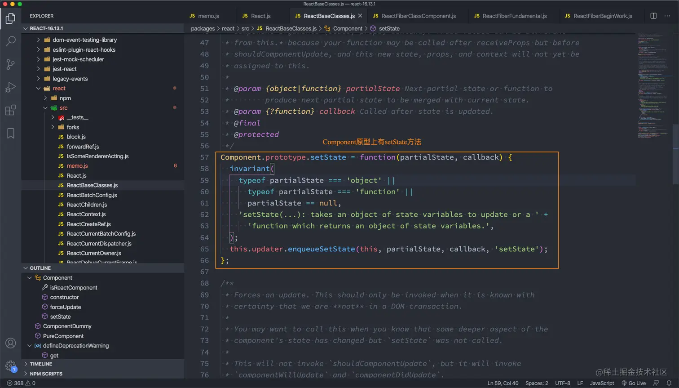Expand the npm folder
Screen dimensions: 679x388
(65, 98)
